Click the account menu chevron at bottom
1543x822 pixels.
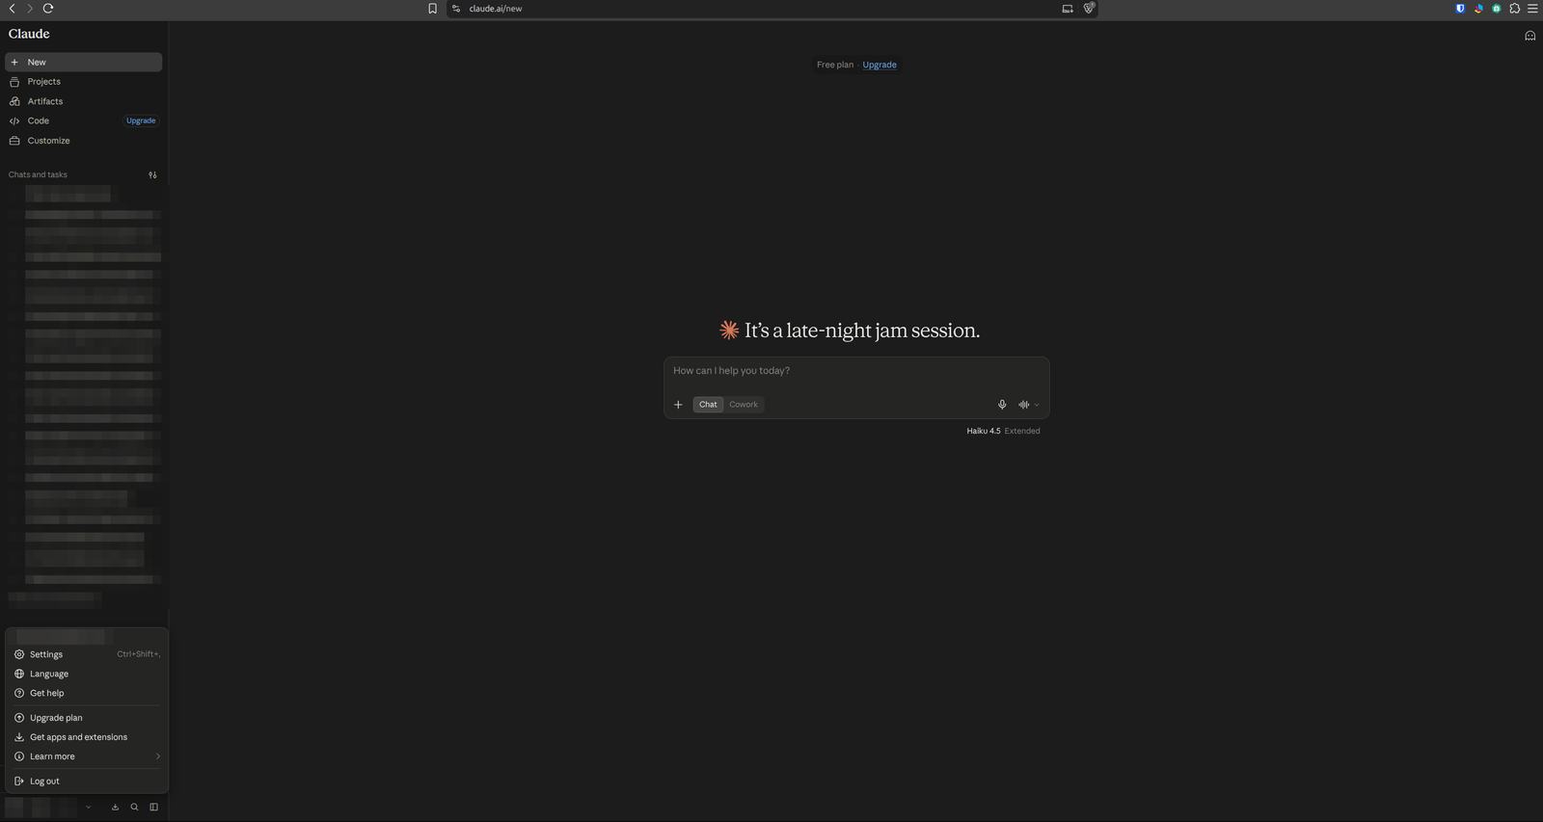(x=88, y=808)
